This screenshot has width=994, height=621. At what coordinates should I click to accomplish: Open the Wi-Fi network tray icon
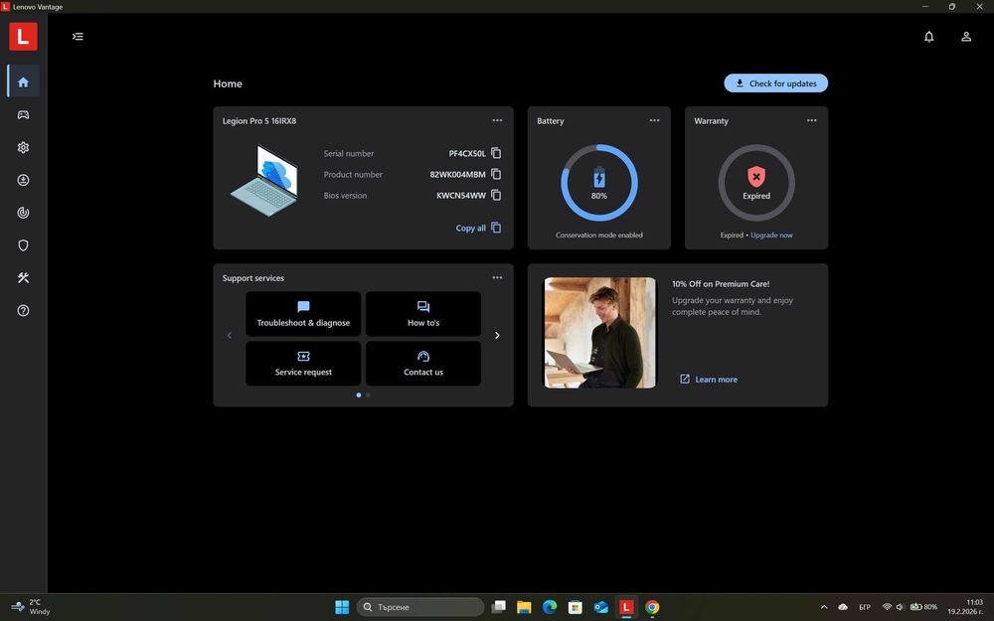point(887,607)
